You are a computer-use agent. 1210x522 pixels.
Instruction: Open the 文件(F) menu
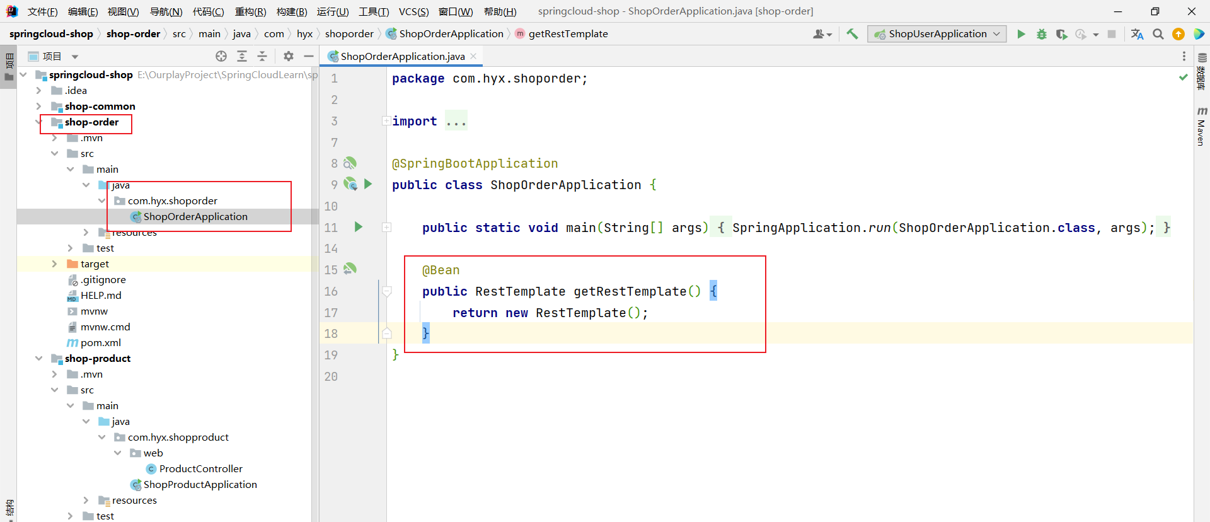42,11
